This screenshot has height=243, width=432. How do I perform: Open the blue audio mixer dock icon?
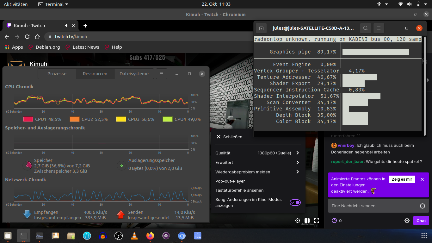pos(87,236)
